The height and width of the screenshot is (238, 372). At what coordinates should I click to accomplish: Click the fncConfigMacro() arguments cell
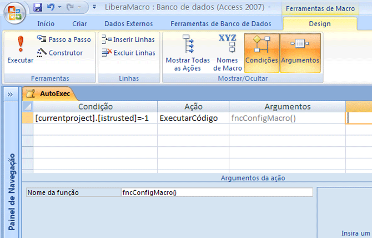[287, 118]
